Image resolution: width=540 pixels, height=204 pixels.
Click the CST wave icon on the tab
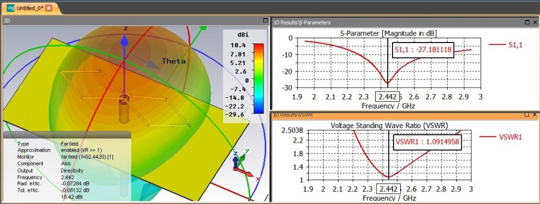tap(11, 8)
